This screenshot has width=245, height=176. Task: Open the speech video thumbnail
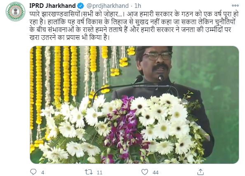click(x=134, y=105)
